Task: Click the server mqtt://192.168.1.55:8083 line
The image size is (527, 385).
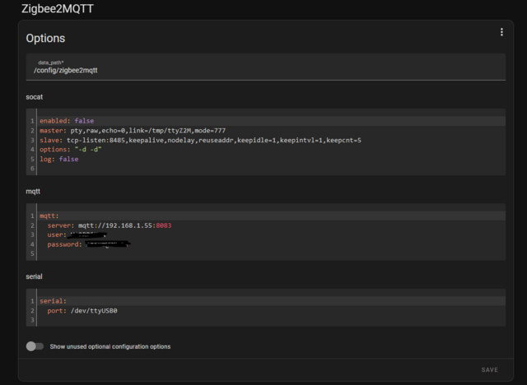Action: click(x=110, y=225)
